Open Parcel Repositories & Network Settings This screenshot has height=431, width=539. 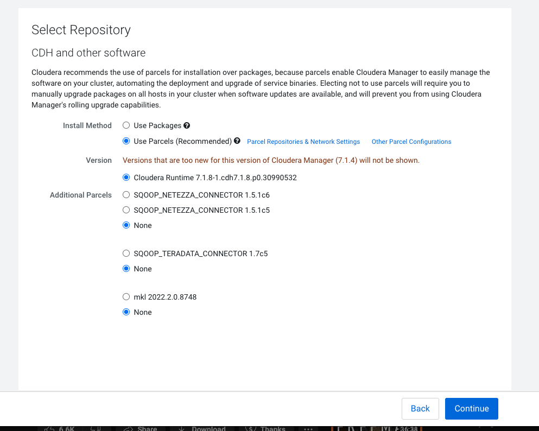pyautogui.click(x=303, y=141)
